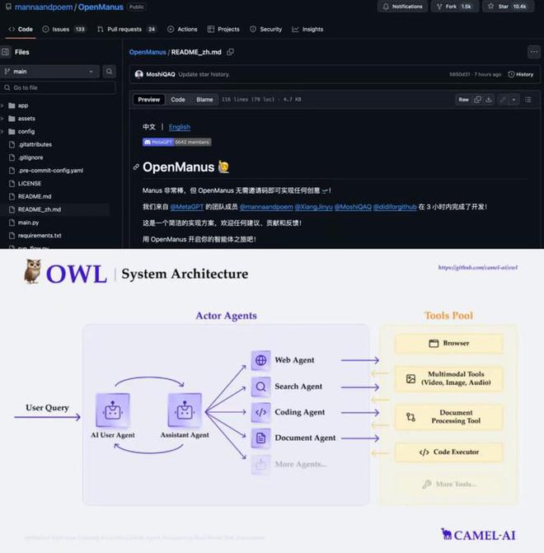The height and width of the screenshot is (553, 544).
Task: Open the Security tab
Action: (x=266, y=30)
